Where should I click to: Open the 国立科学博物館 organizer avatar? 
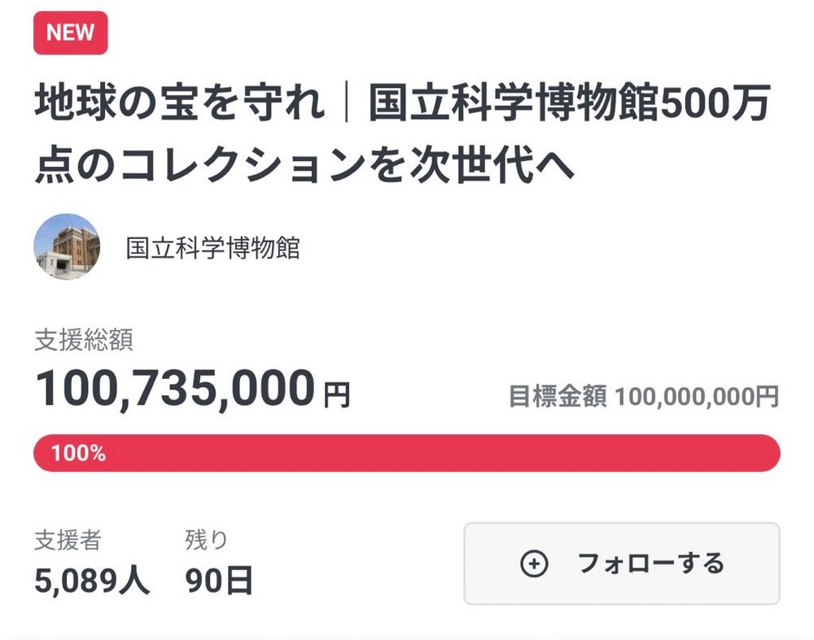[67, 247]
